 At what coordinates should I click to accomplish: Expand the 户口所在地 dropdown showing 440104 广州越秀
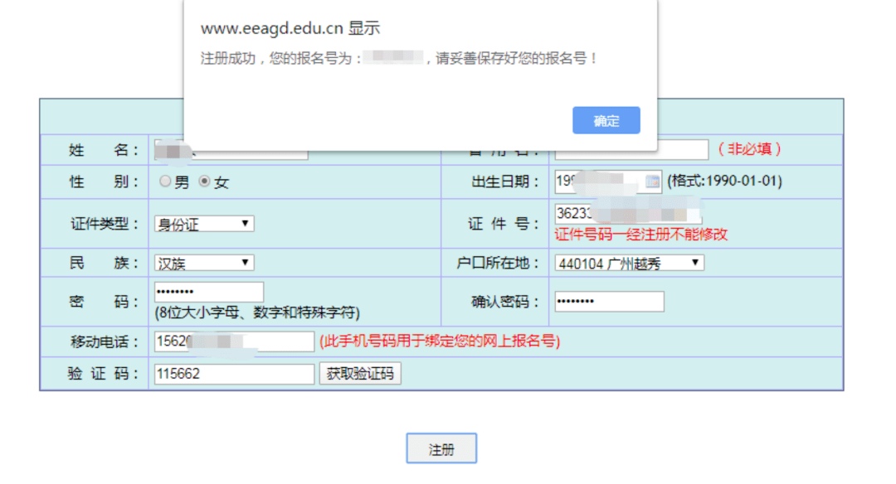pos(630,264)
